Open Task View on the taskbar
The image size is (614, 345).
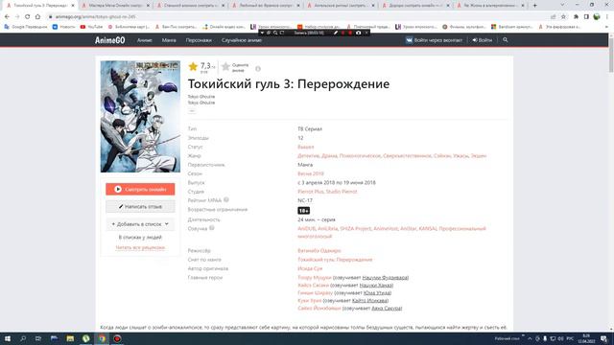point(38,338)
